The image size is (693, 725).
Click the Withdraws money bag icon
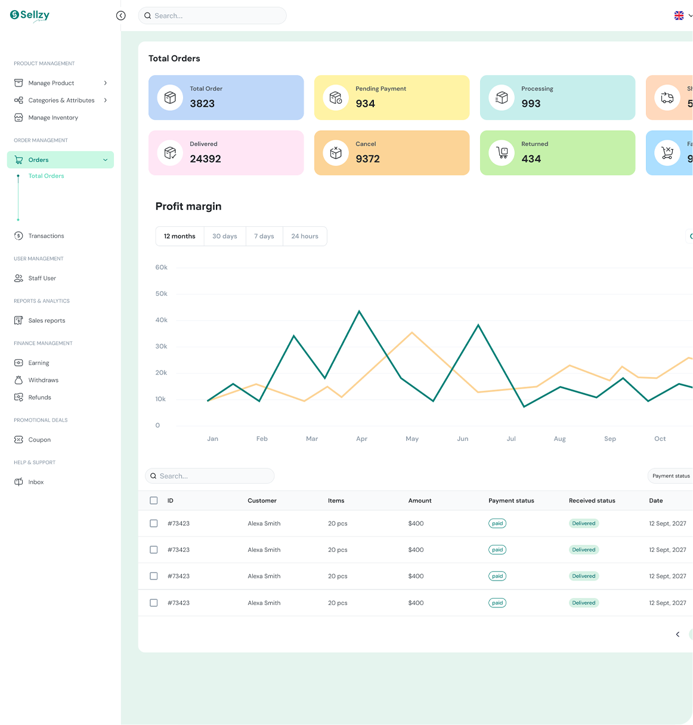[18, 380]
